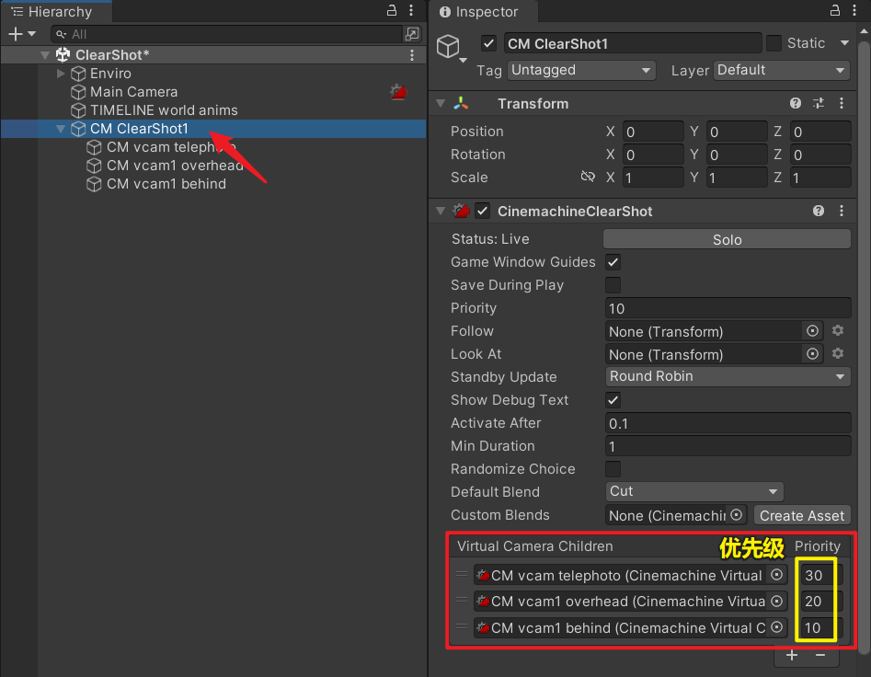
Task: Open the Transform component menu
Action: coord(842,103)
